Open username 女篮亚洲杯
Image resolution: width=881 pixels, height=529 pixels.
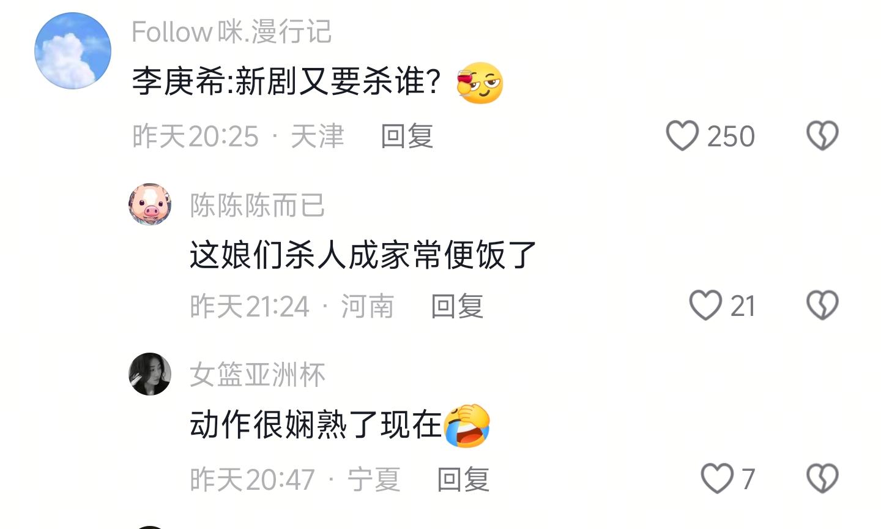pyautogui.click(x=257, y=375)
